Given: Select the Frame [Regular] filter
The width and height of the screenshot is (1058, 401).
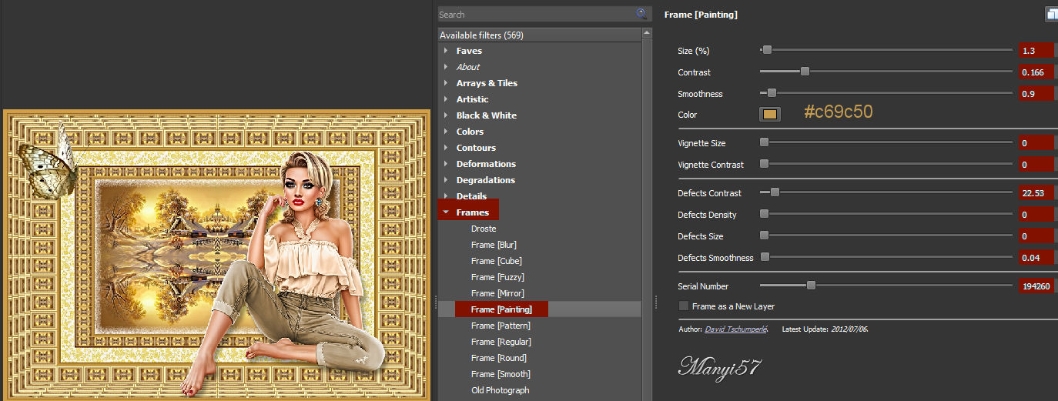Looking at the screenshot, I should (x=501, y=342).
